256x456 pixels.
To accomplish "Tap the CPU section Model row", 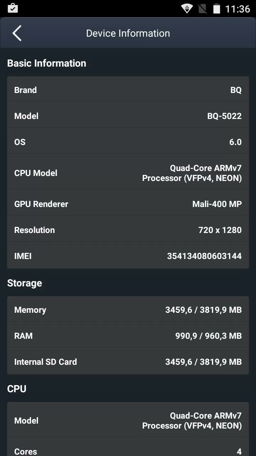I will (128, 420).
